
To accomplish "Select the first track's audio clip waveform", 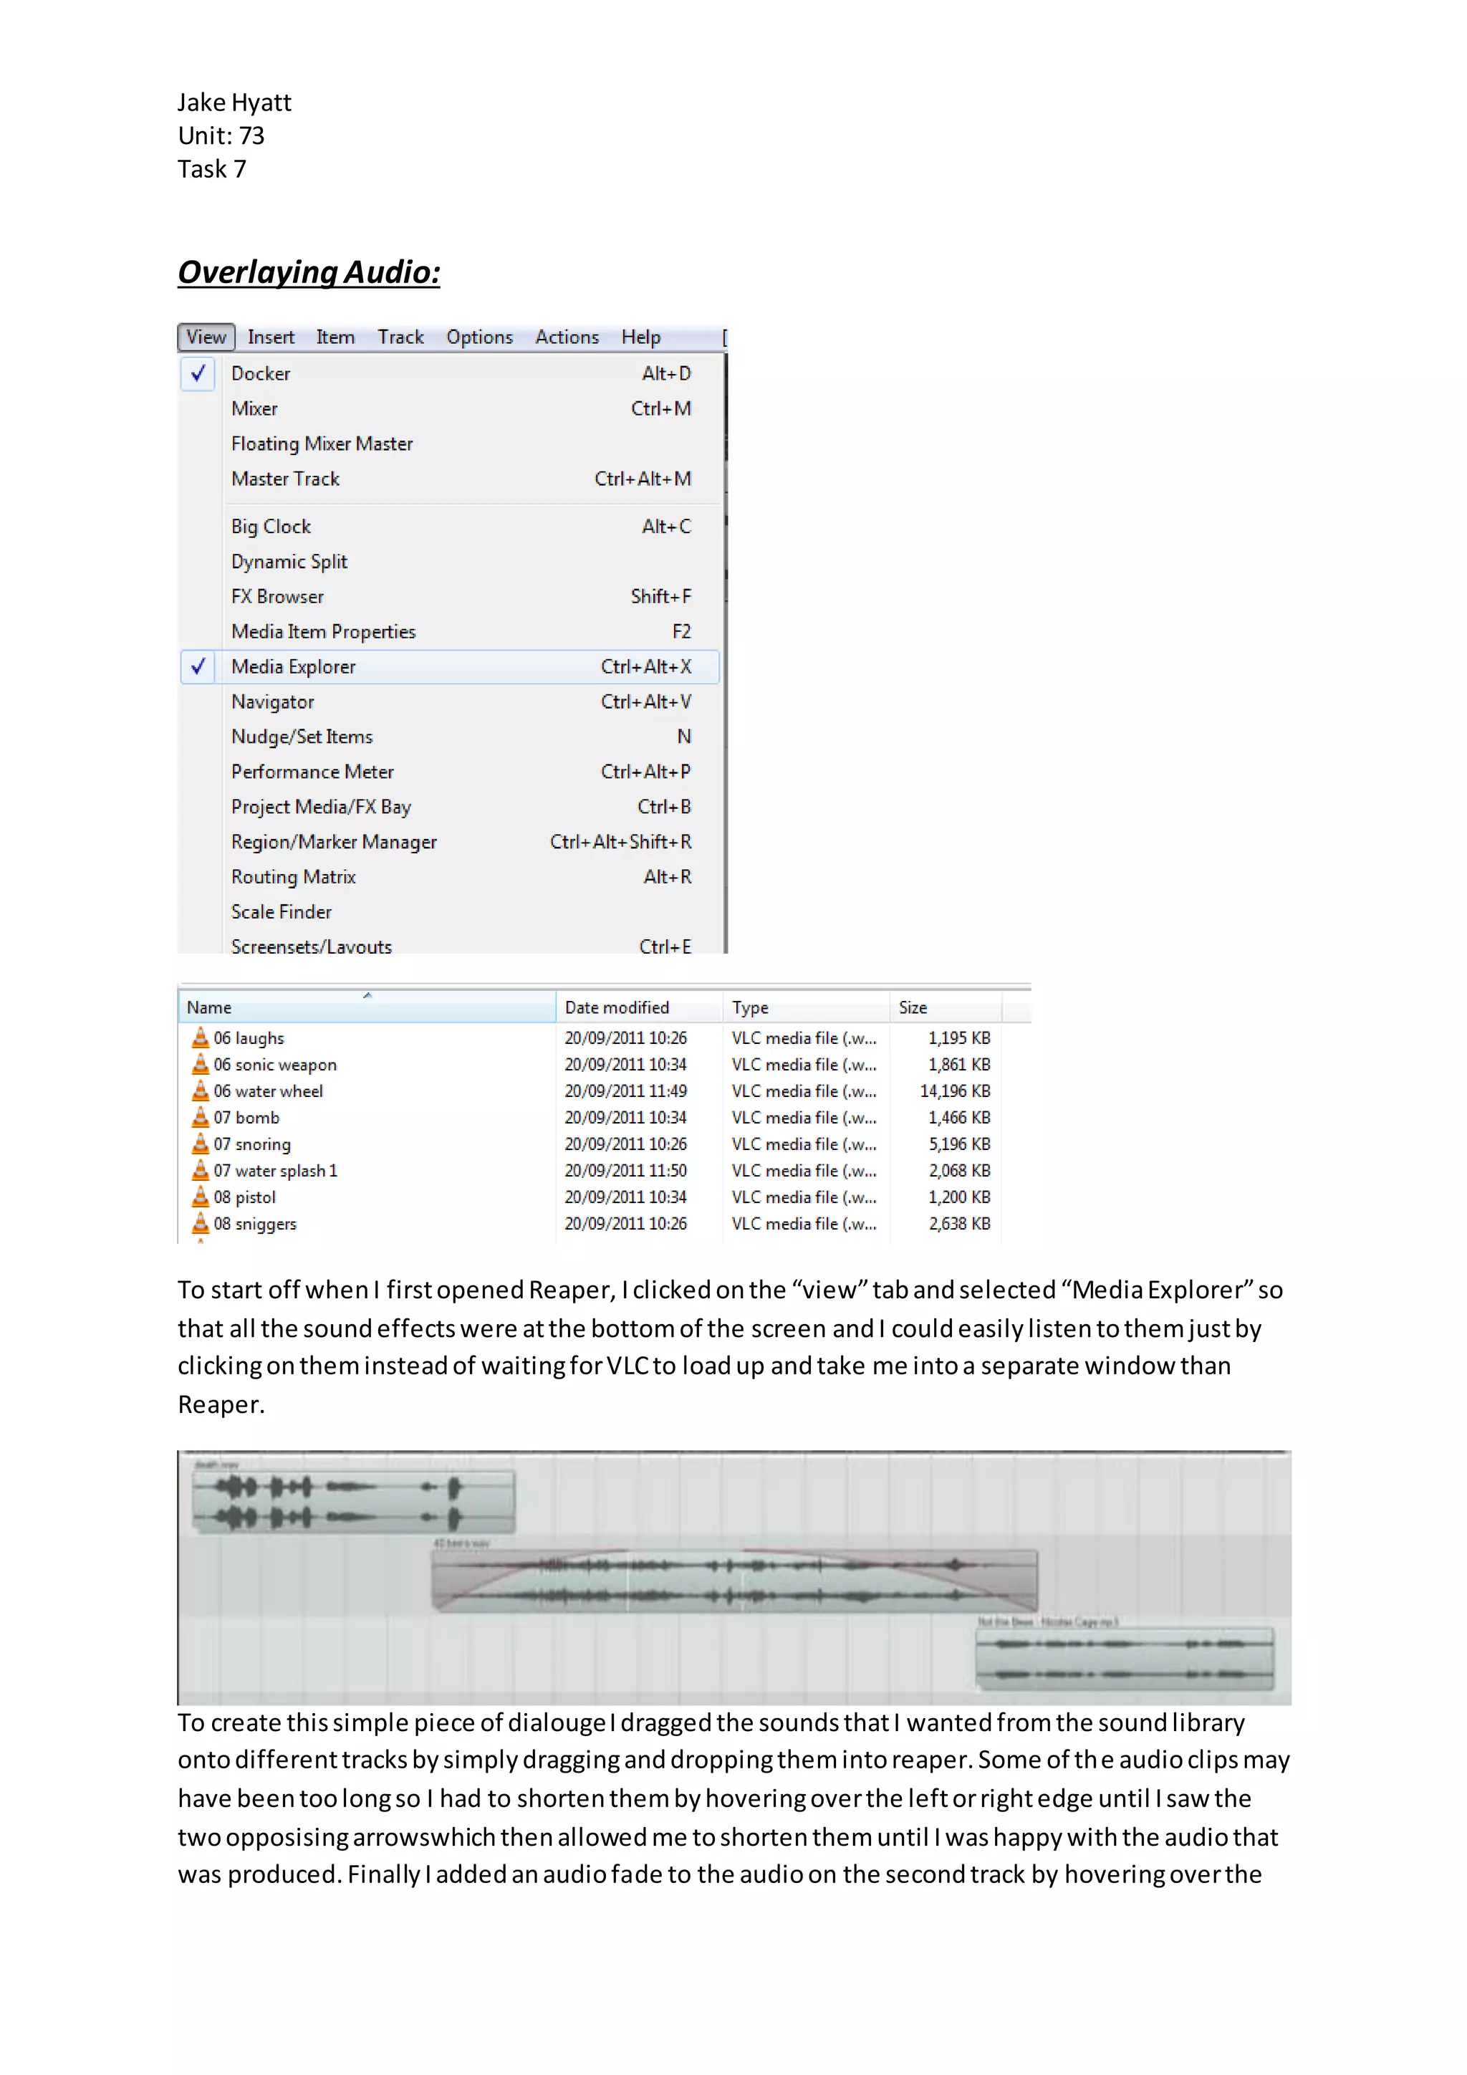I will [353, 1501].
